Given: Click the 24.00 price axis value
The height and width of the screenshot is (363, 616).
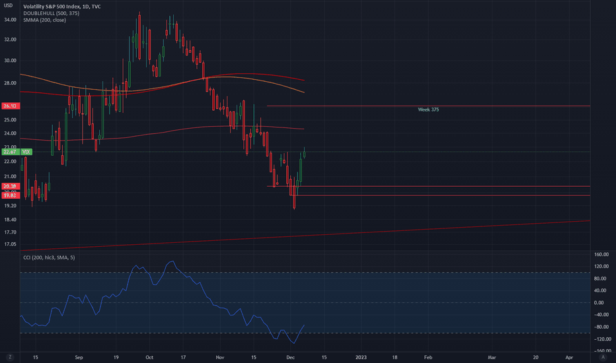Looking at the screenshot, I should point(10,133).
